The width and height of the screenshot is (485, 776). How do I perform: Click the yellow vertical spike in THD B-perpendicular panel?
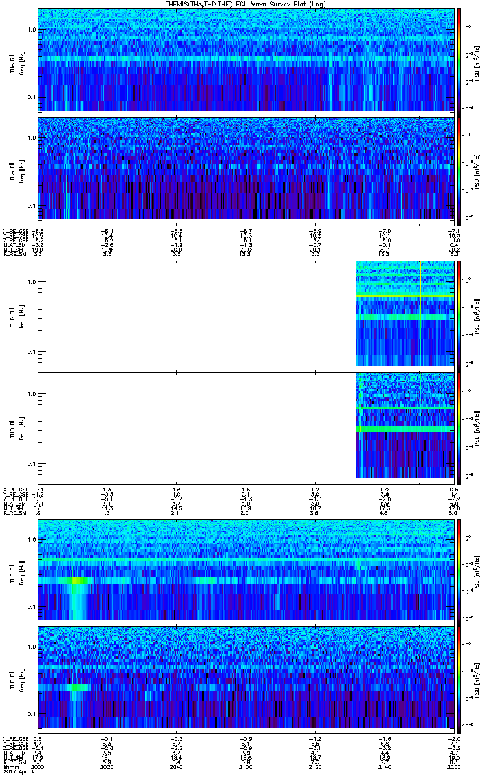420,314
